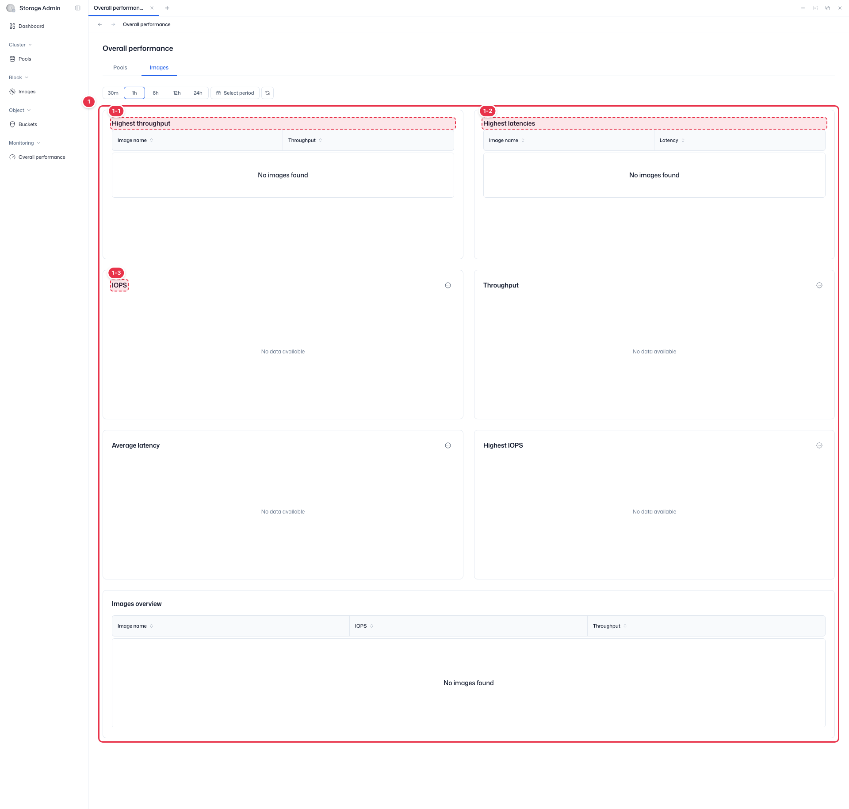Click the Select period button
Viewport: 849px width, 809px height.
(x=235, y=93)
